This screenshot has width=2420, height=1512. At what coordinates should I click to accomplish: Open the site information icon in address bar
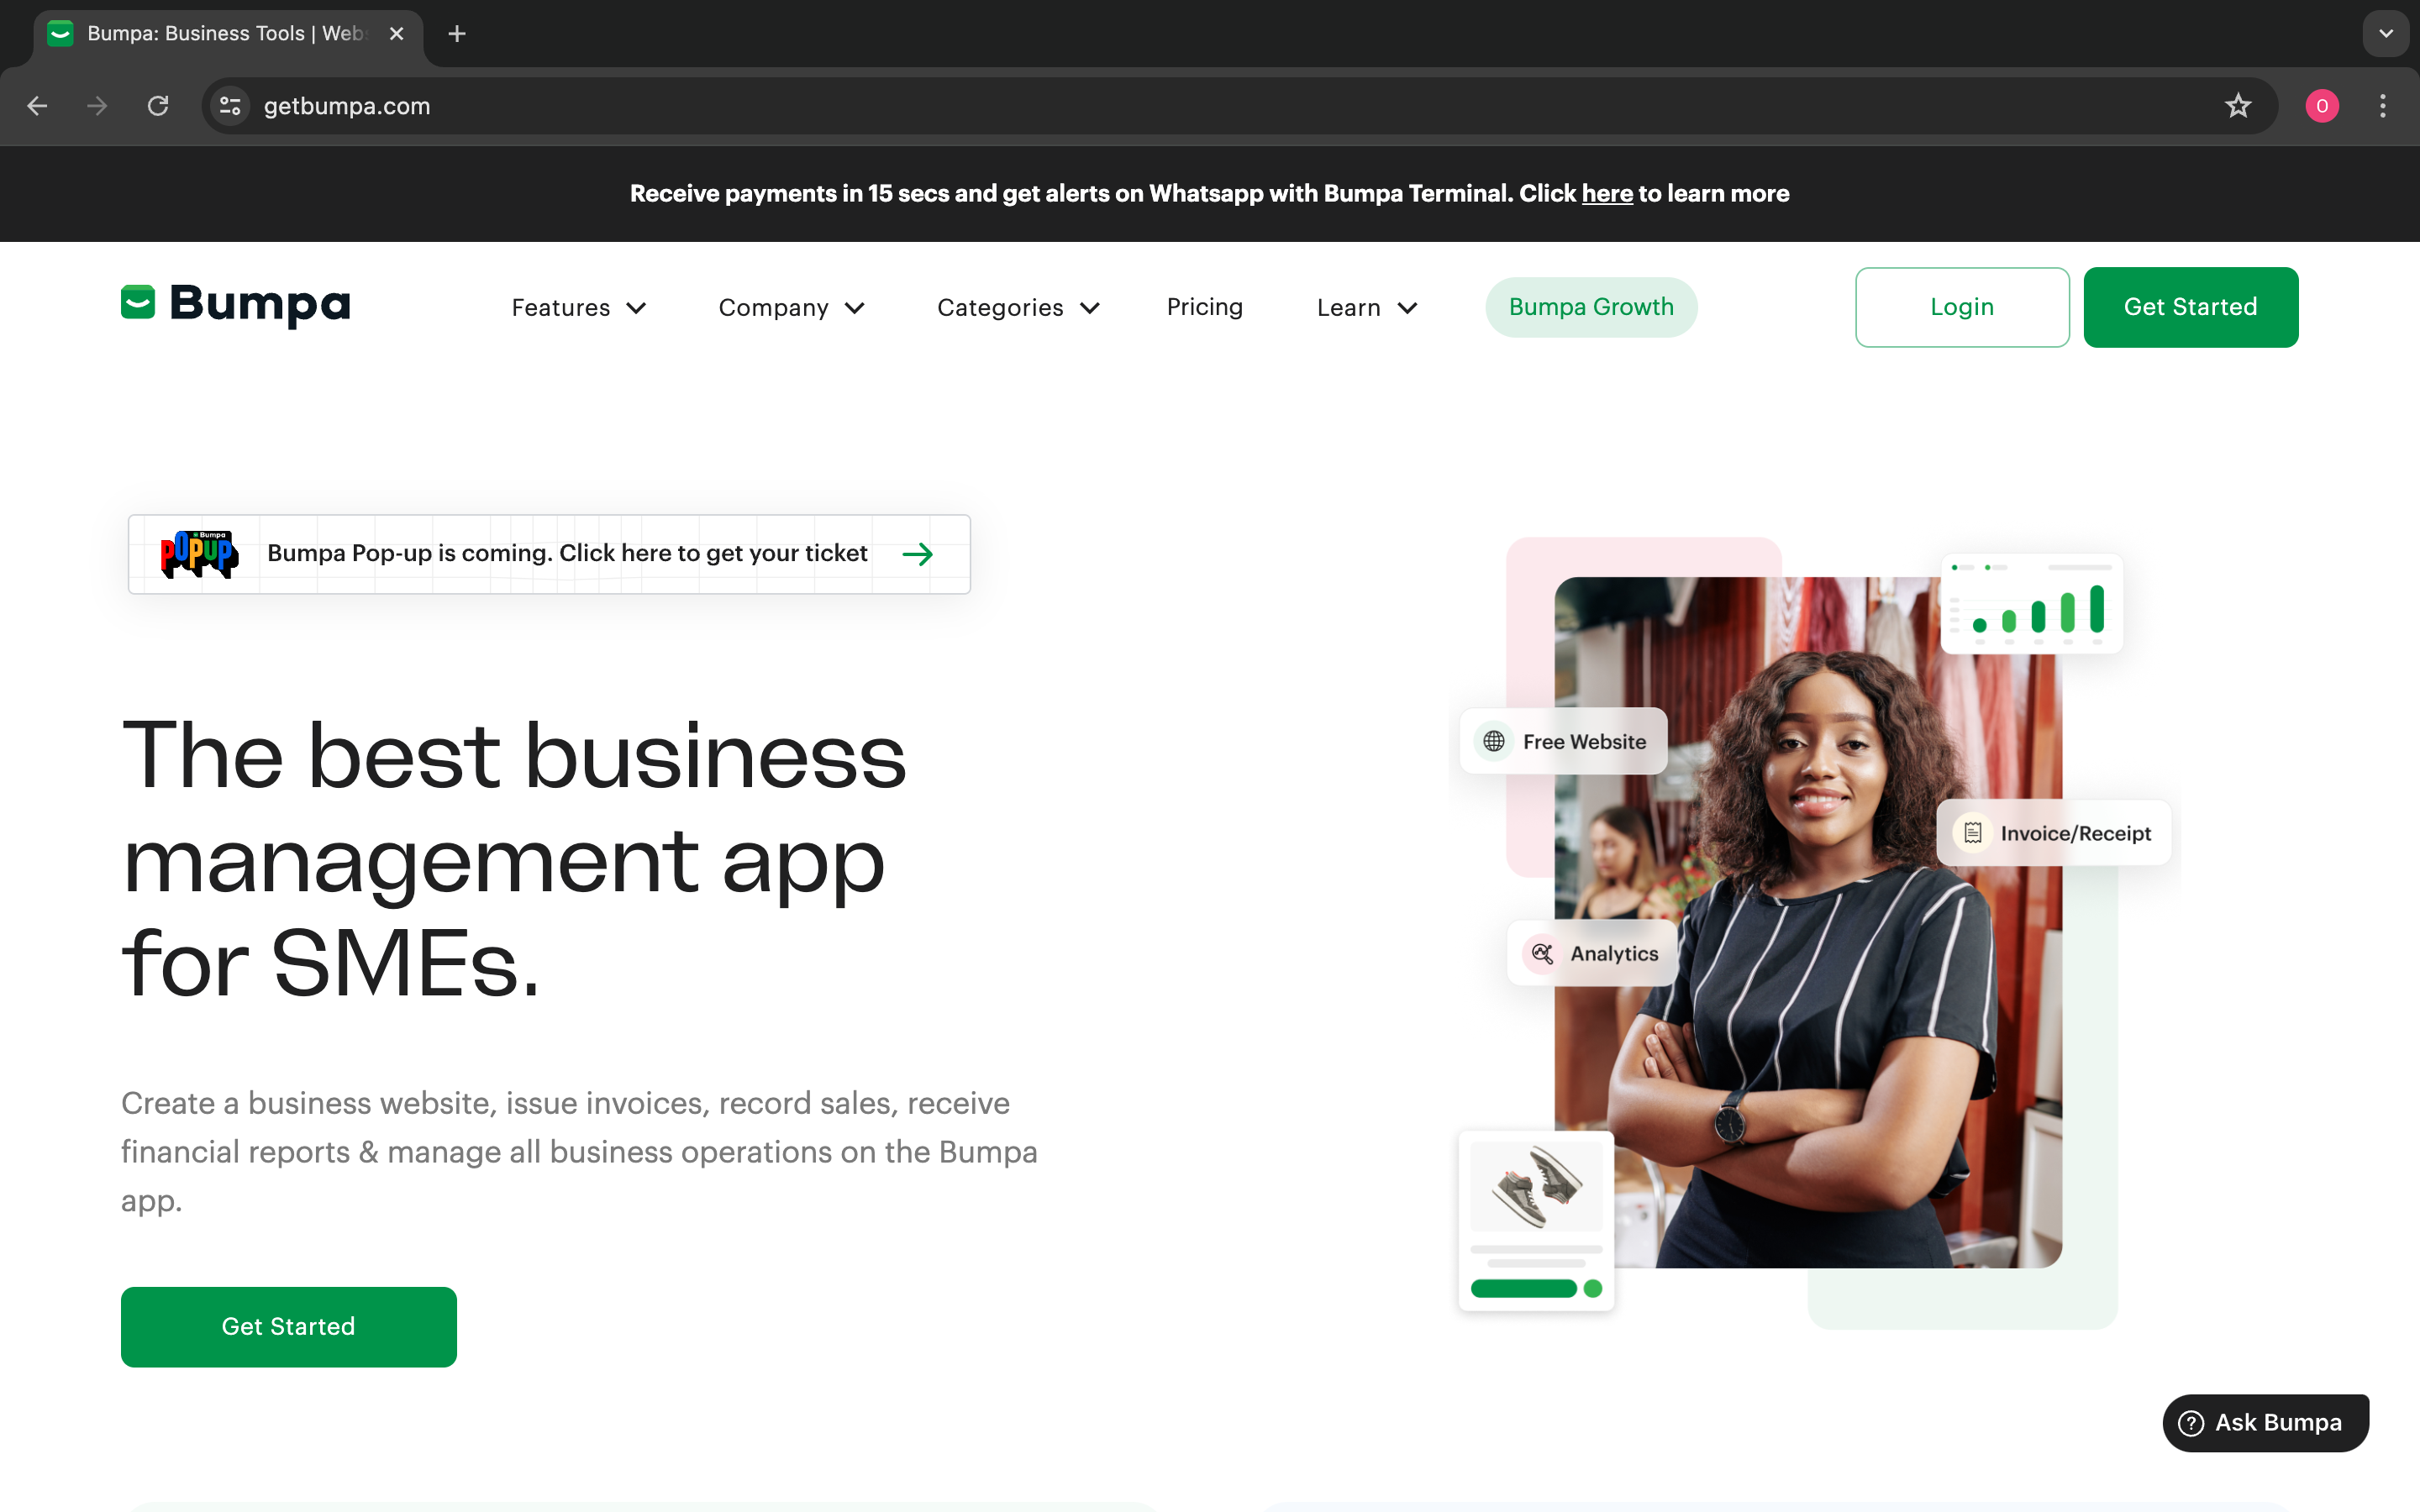(230, 106)
